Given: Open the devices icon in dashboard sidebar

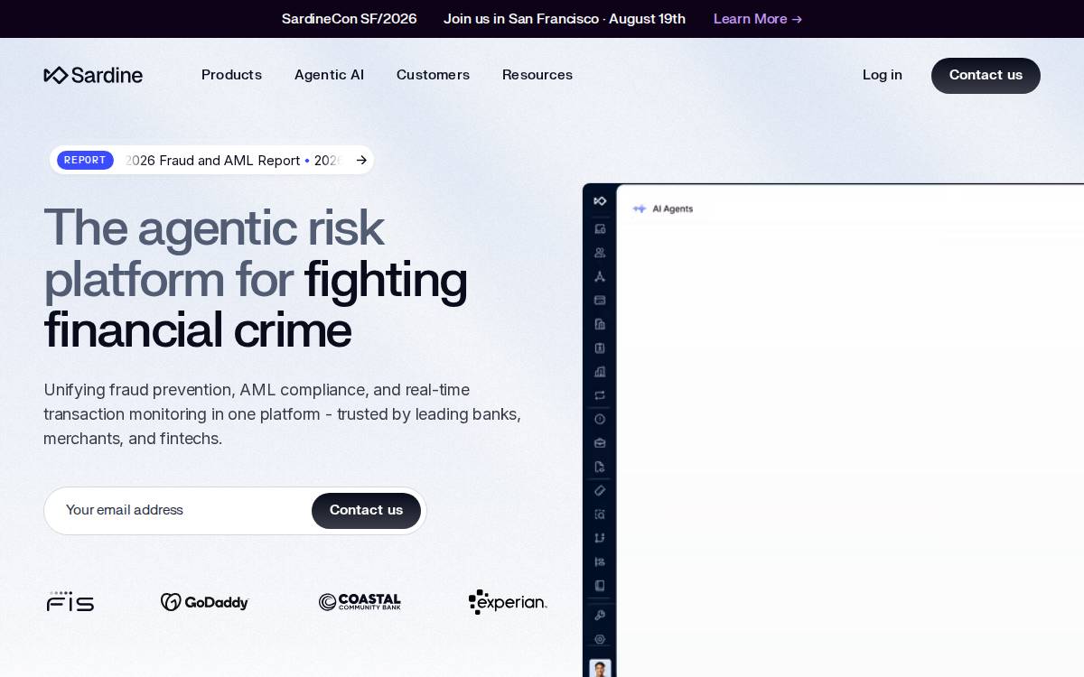Looking at the screenshot, I should [600, 229].
